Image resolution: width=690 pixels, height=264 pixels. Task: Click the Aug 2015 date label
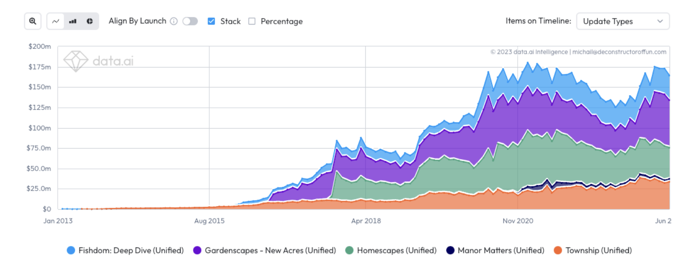(209, 221)
